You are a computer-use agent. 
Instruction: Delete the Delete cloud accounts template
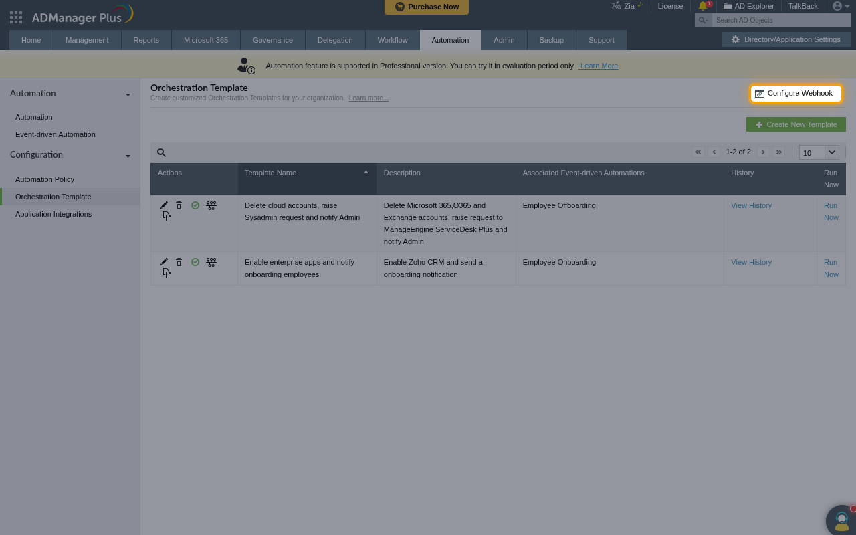(x=179, y=205)
